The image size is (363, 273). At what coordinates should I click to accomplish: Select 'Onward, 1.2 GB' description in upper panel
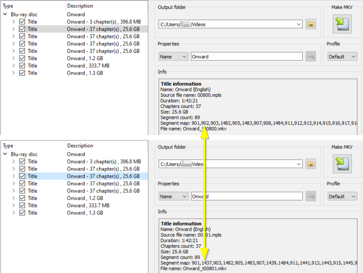click(85, 58)
